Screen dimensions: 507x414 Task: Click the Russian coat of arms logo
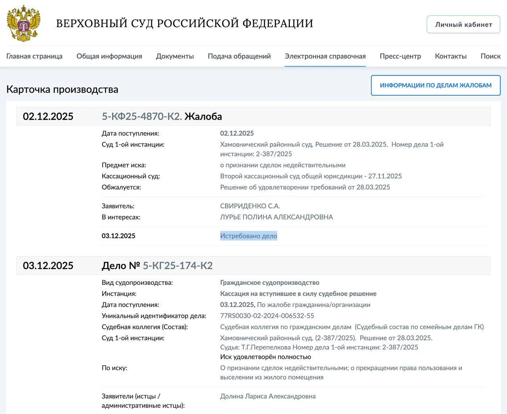pos(24,23)
